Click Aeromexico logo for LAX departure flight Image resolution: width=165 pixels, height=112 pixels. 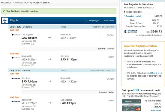pos(16,35)
